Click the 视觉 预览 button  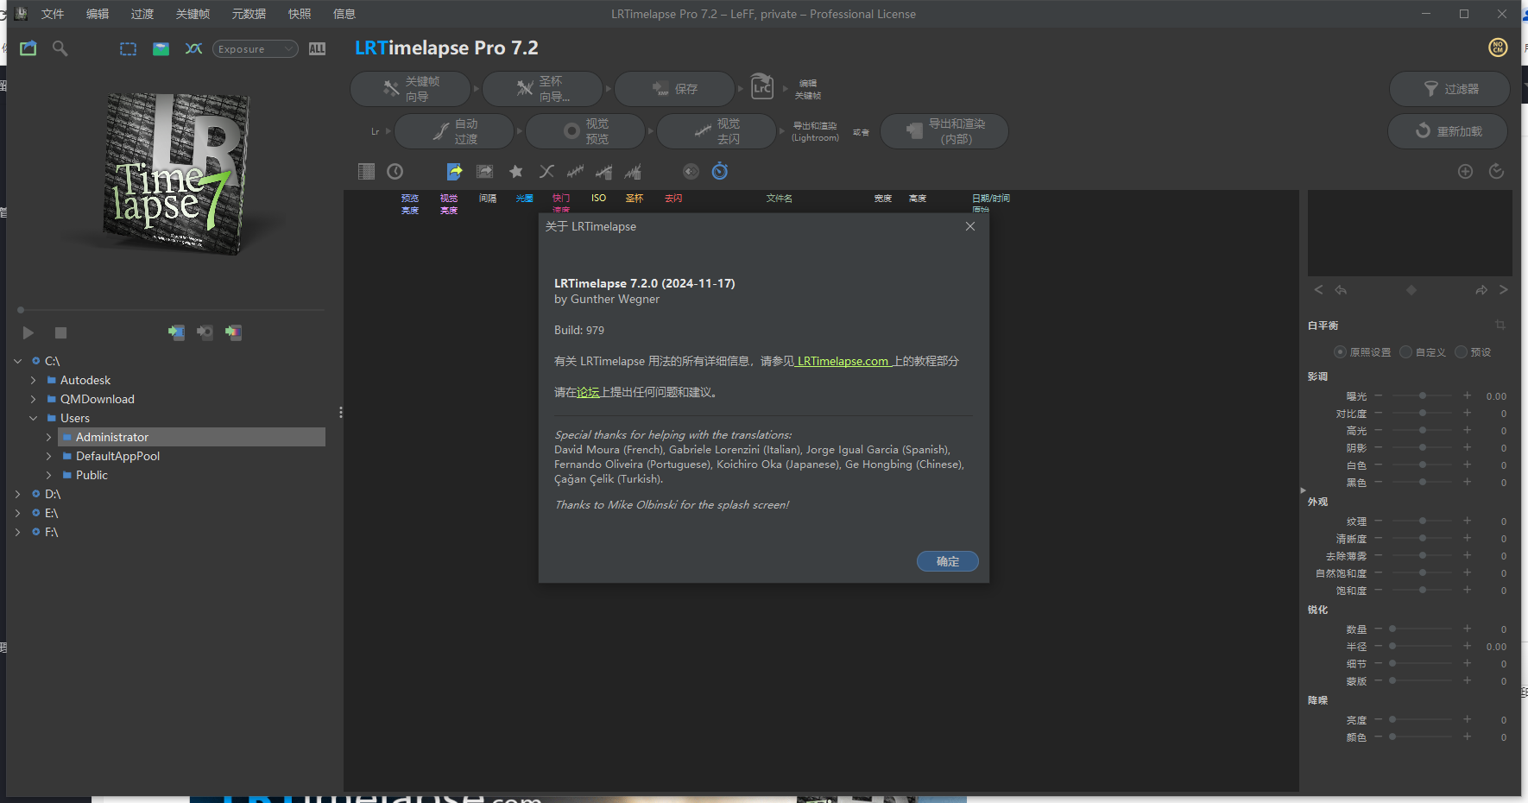(586, 131)
